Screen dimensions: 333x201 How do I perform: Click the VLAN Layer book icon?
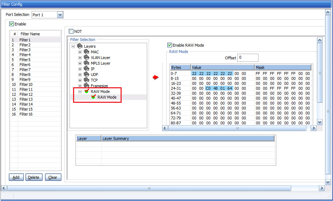(87, 58)
